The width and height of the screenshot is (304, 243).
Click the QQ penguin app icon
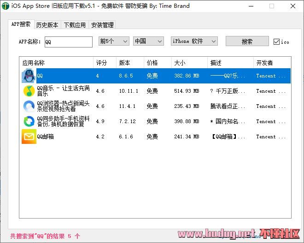(29, 76)
